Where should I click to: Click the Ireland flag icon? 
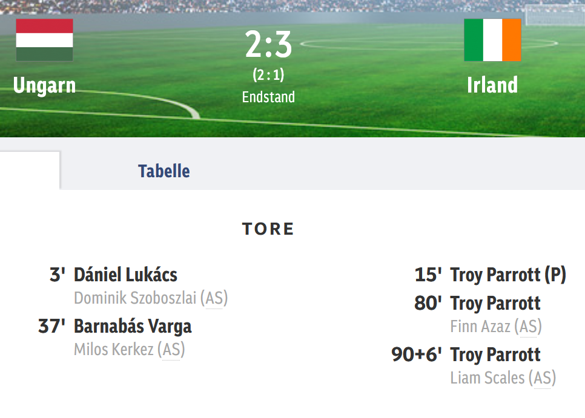pos(492,40)
